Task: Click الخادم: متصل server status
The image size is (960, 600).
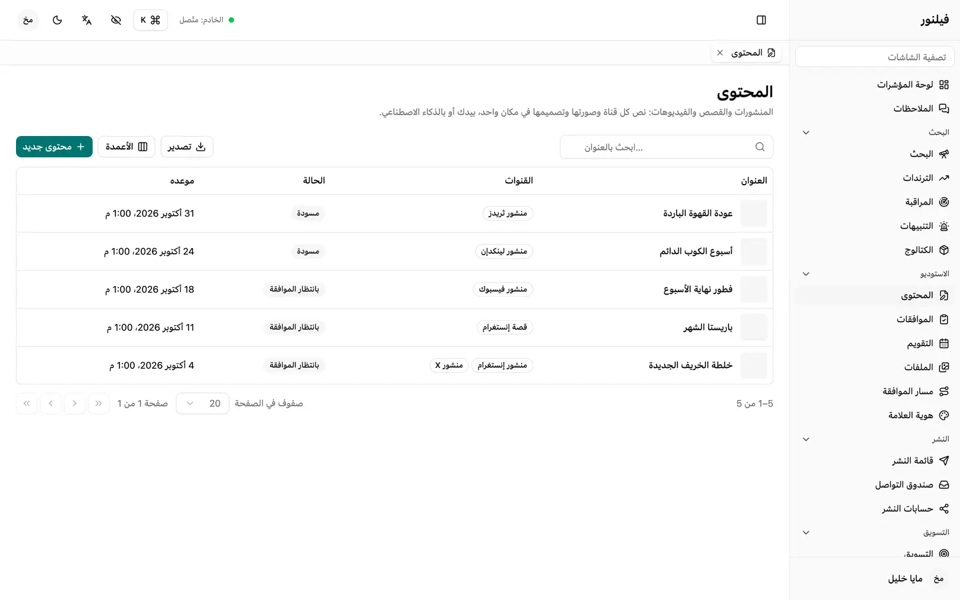Action: (x=207, y=20)
